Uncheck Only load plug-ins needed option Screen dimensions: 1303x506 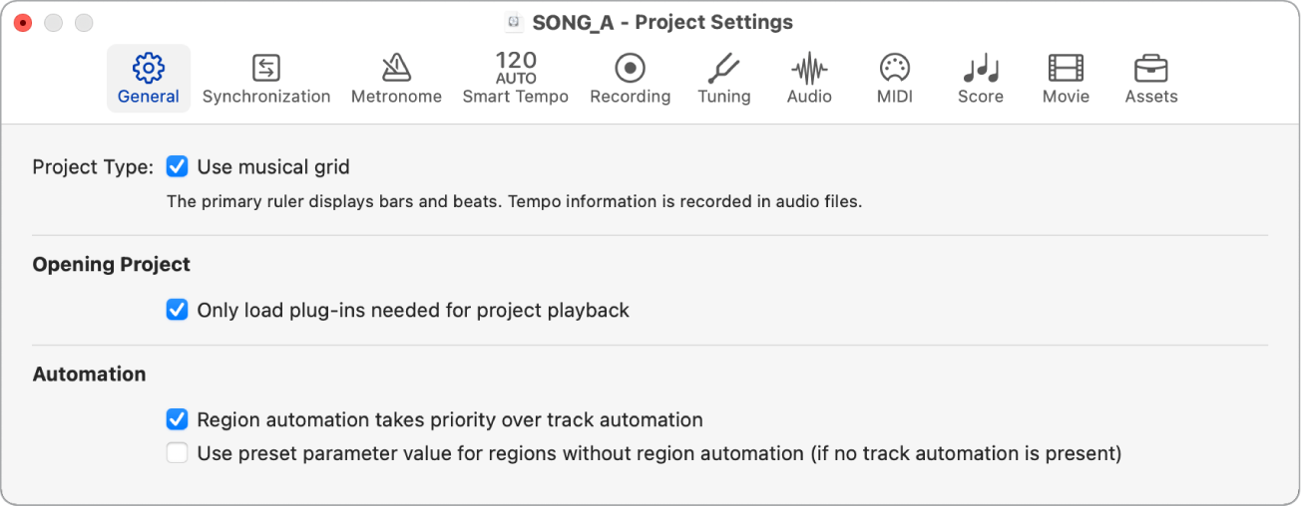pos(178,311)
